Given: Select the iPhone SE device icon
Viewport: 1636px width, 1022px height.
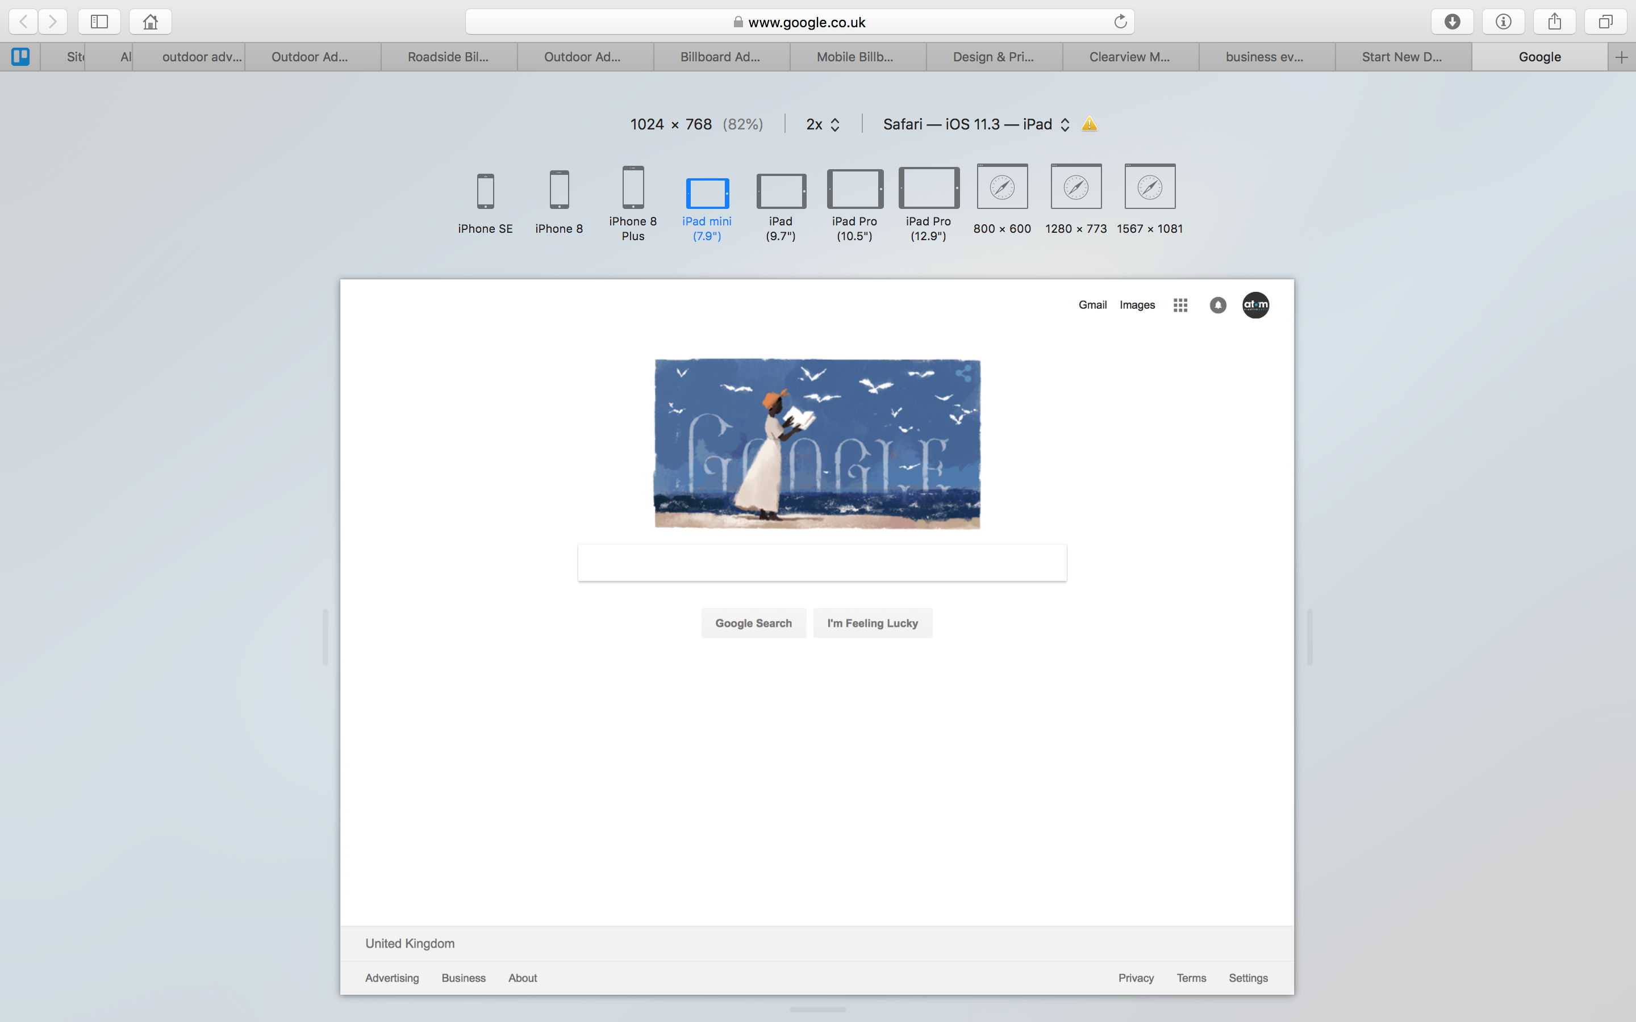Looking at the screenshot, I should click(x=485, y=191).
